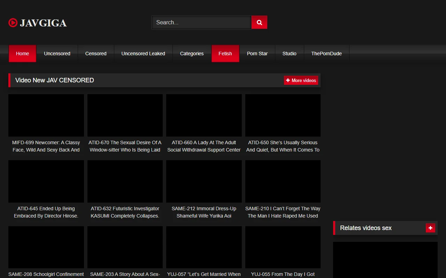The height and width of the screenshot is (278, 446).
Task: Select the highlighted Fetish tab
Action: tap(225, 54)
